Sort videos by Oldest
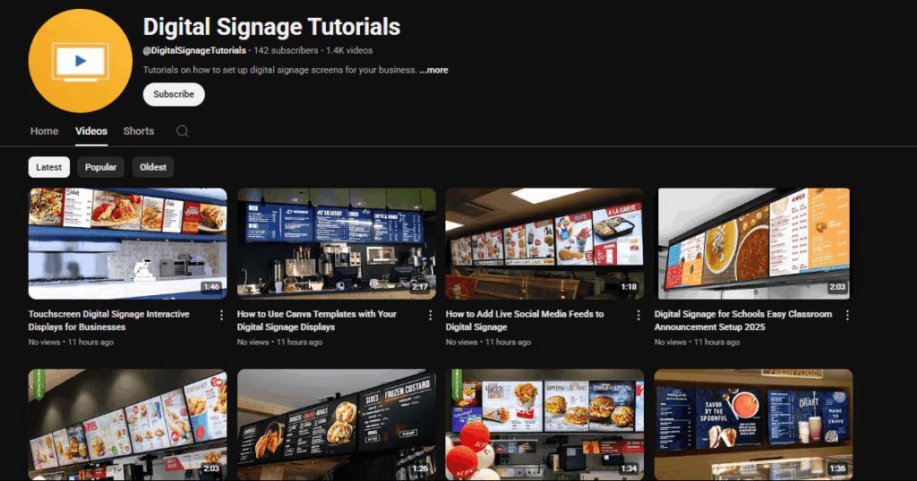 [x=153, y=167]
